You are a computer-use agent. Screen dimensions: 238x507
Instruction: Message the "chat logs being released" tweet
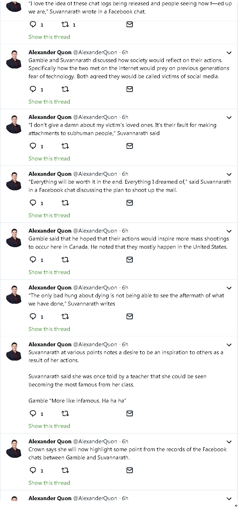click(129, 25)
